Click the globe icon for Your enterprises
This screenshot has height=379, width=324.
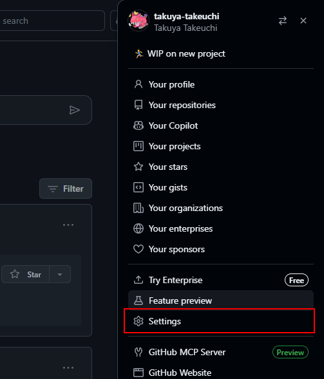(x=138, y=228)
